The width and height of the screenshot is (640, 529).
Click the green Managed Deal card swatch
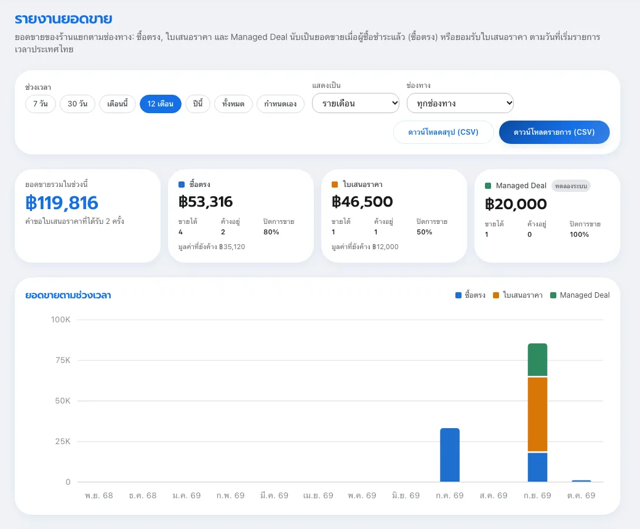point(488,186)
